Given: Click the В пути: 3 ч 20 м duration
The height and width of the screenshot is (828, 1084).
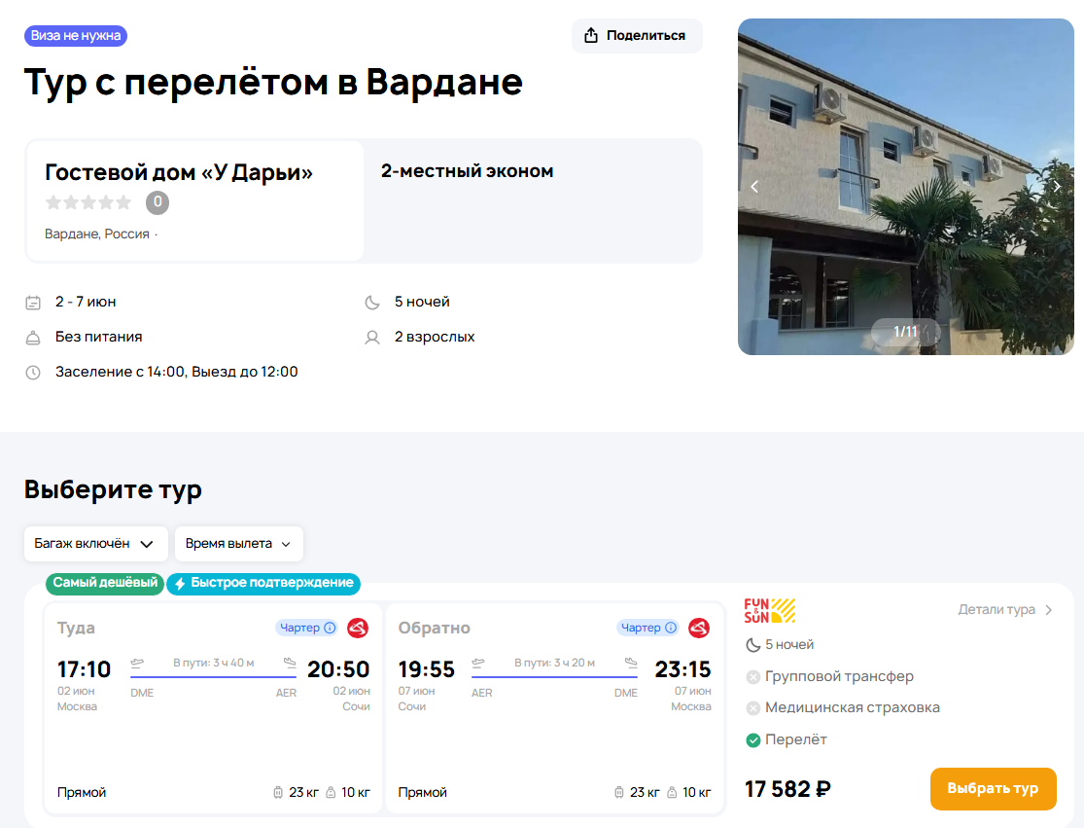Looking at the screenshot, I should 554,663.
